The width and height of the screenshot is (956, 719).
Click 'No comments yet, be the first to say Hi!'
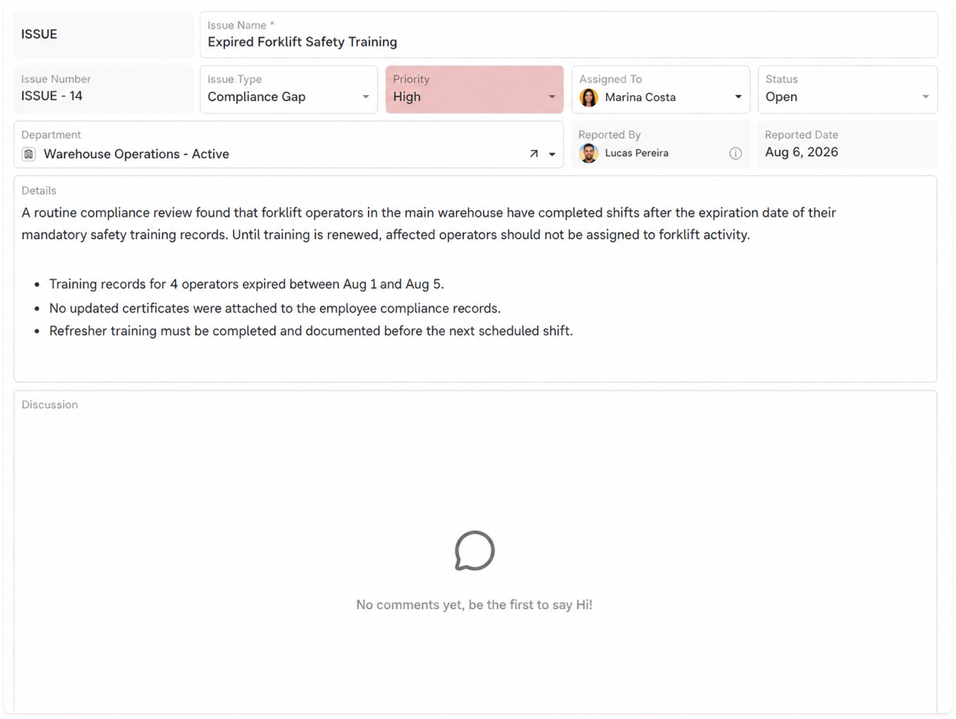(474, 605)
